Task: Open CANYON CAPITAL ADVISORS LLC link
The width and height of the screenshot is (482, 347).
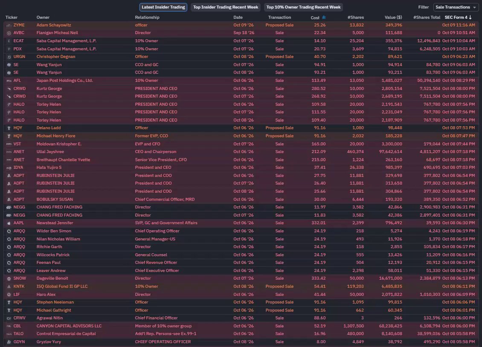Action: pyautogui.click(x=69, y=326)
